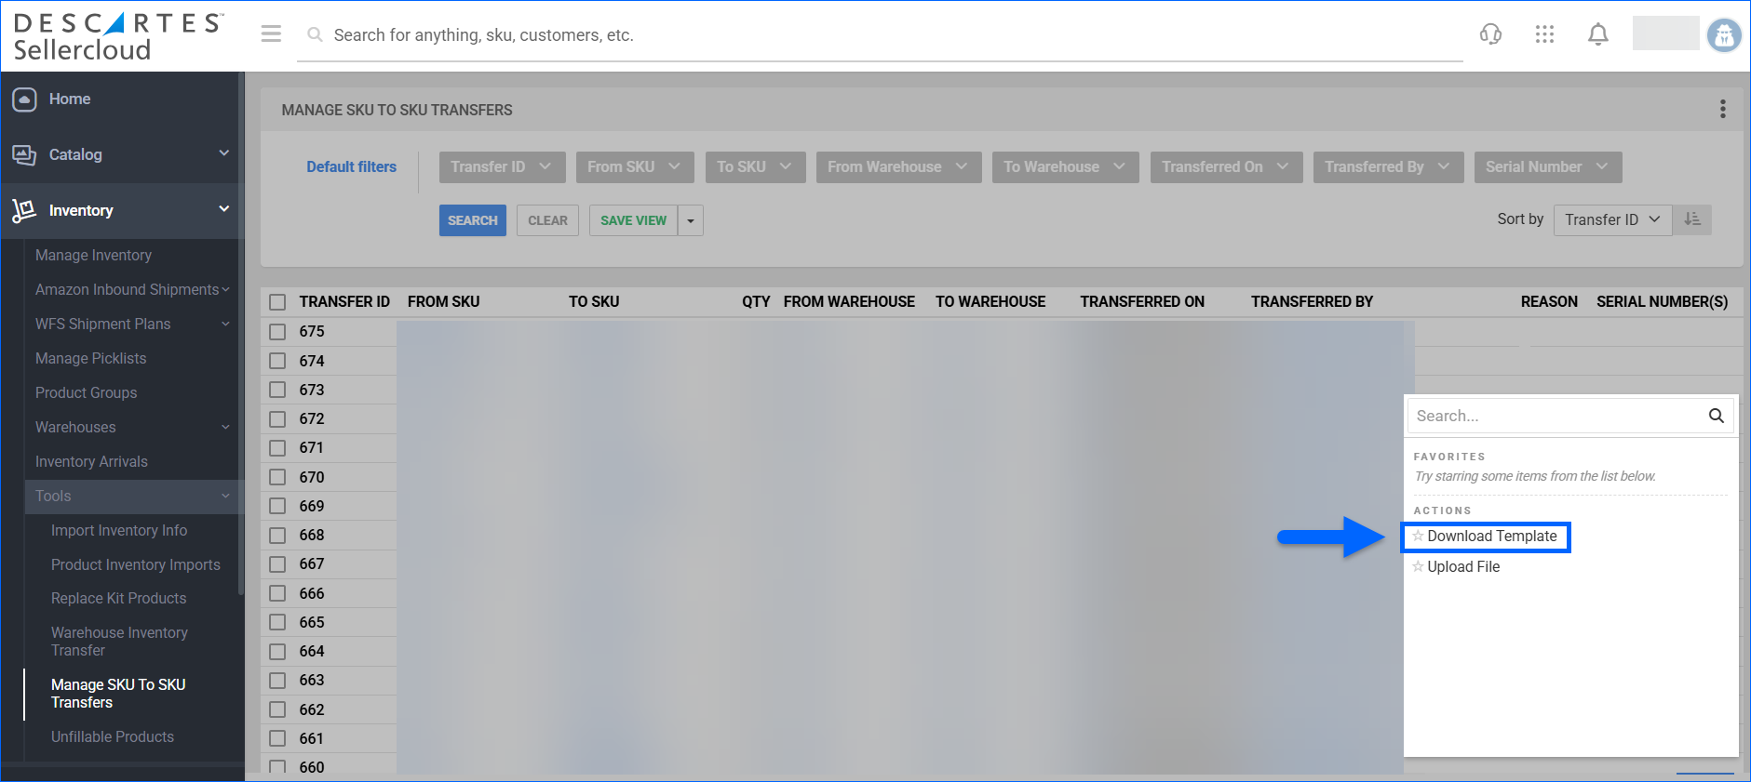
Task: Click the blue Search button
Action: coord(472,220)
